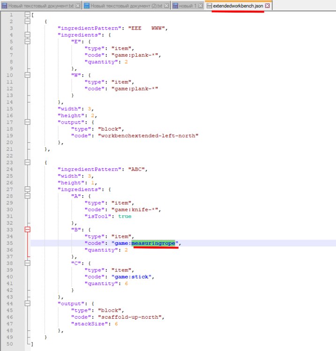Collapse the red "B" block fold marker

27,229
